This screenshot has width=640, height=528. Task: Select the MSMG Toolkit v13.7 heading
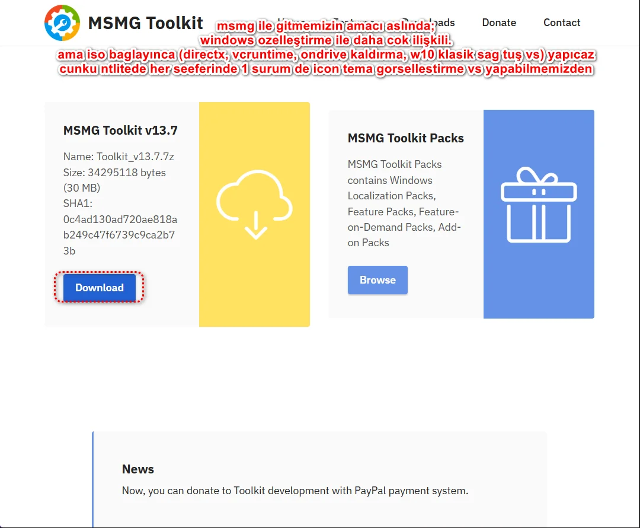tap(120, 131)
